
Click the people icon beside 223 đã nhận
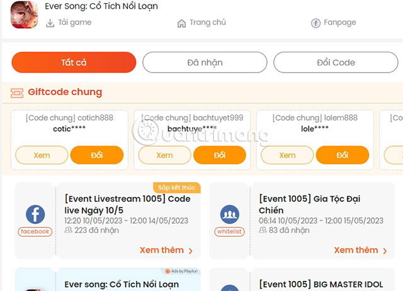[69, 231]
